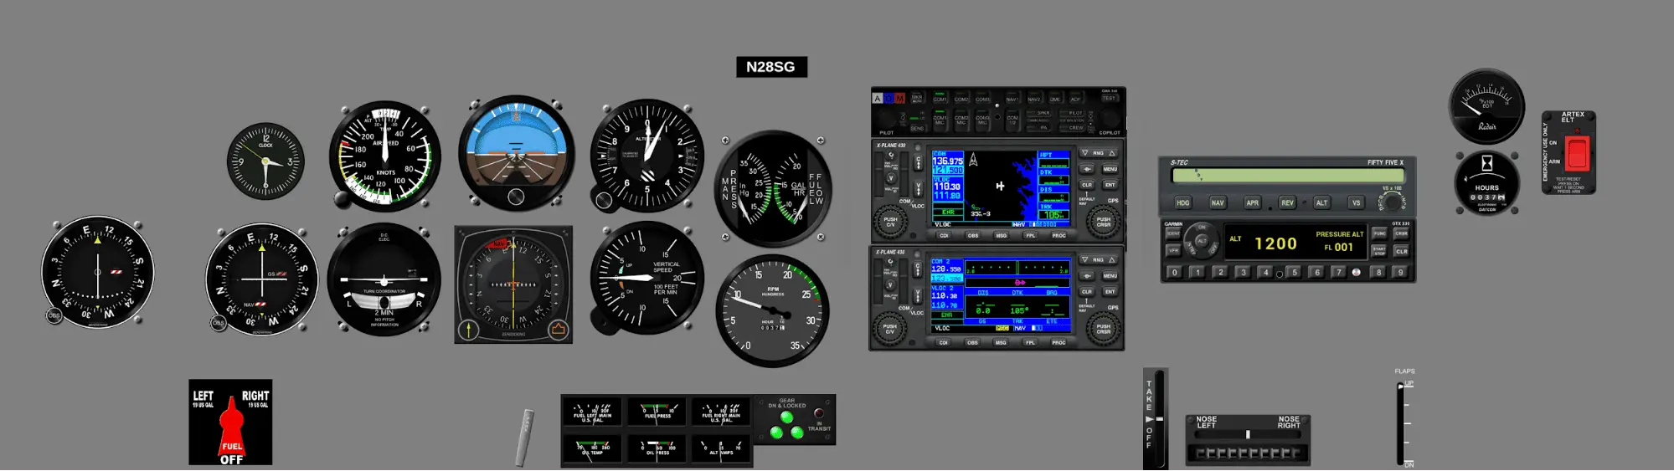Image resolution: width=1674 pixels, height=471 pixels.
Task: Set transponder mode to OFF
Action: coord(1213,248)
